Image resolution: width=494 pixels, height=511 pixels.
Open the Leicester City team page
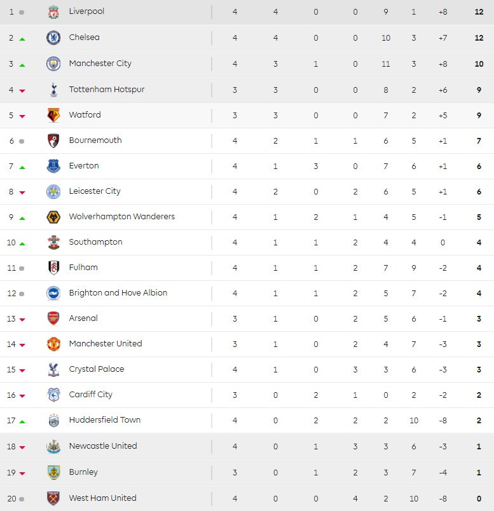coord(95,191)
